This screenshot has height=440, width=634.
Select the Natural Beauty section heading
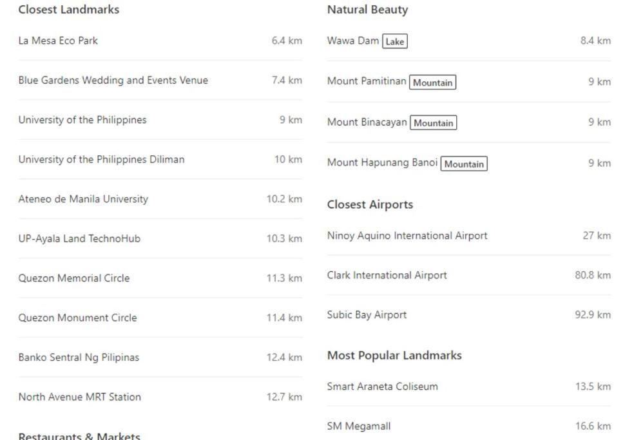367,10
